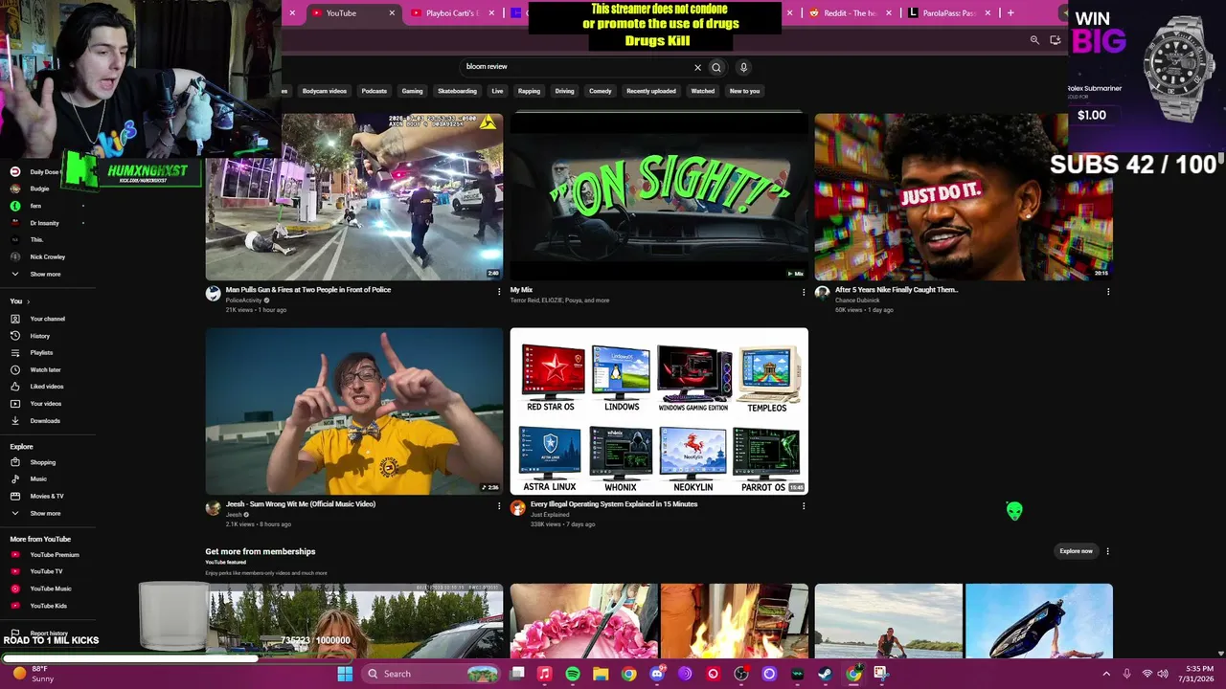The image size is (1226, 689).
Task: Open Nick Crowley subscription
Action: (x=47, y=256)
